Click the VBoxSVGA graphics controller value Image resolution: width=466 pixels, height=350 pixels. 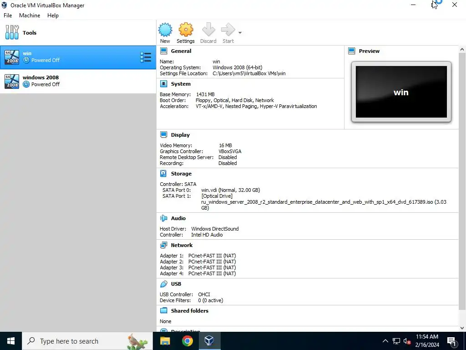click(x=230, y=151)
